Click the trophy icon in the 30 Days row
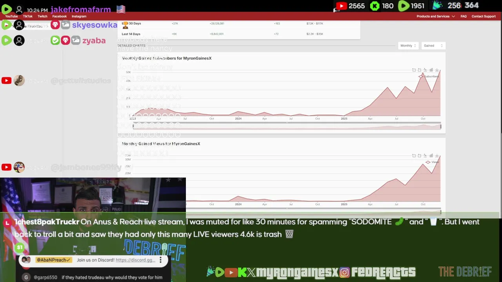This screenshot has height=282, width=502. 125,25
